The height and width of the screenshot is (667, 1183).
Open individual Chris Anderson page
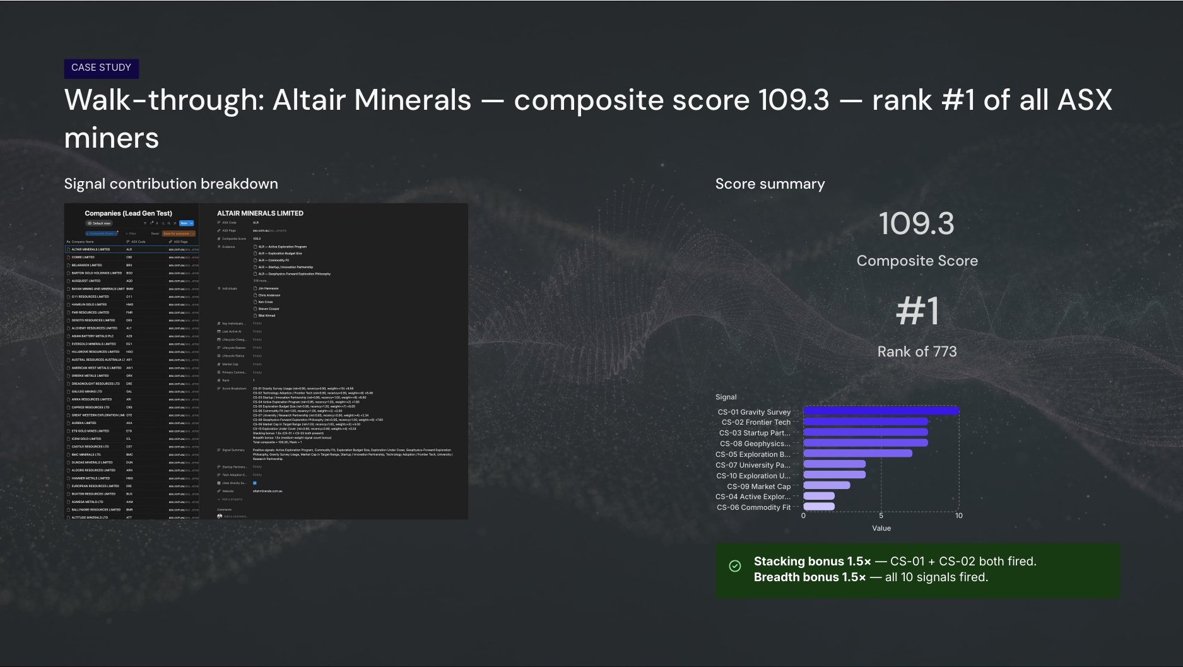click(x=267, y=295)
